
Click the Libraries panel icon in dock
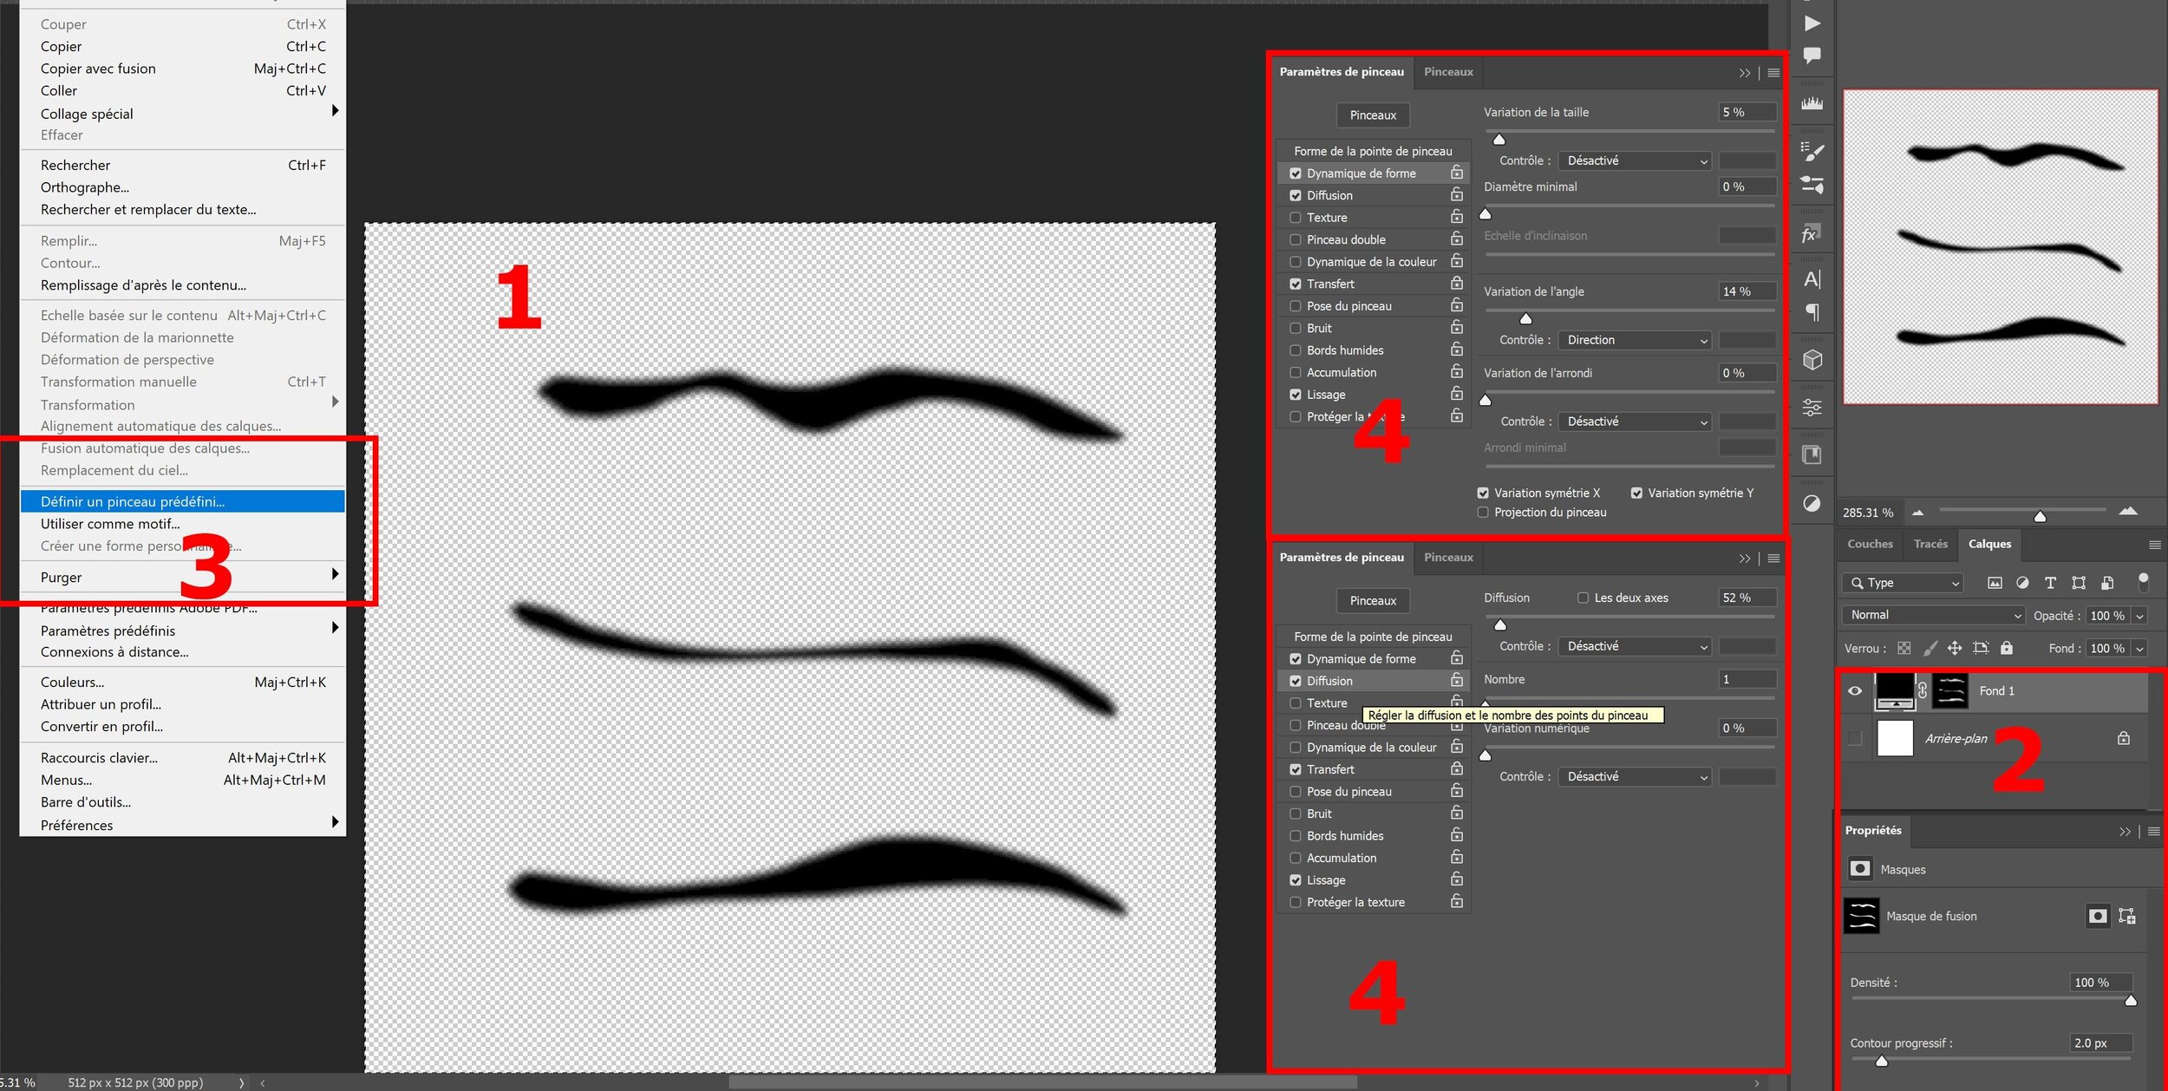1812,454
